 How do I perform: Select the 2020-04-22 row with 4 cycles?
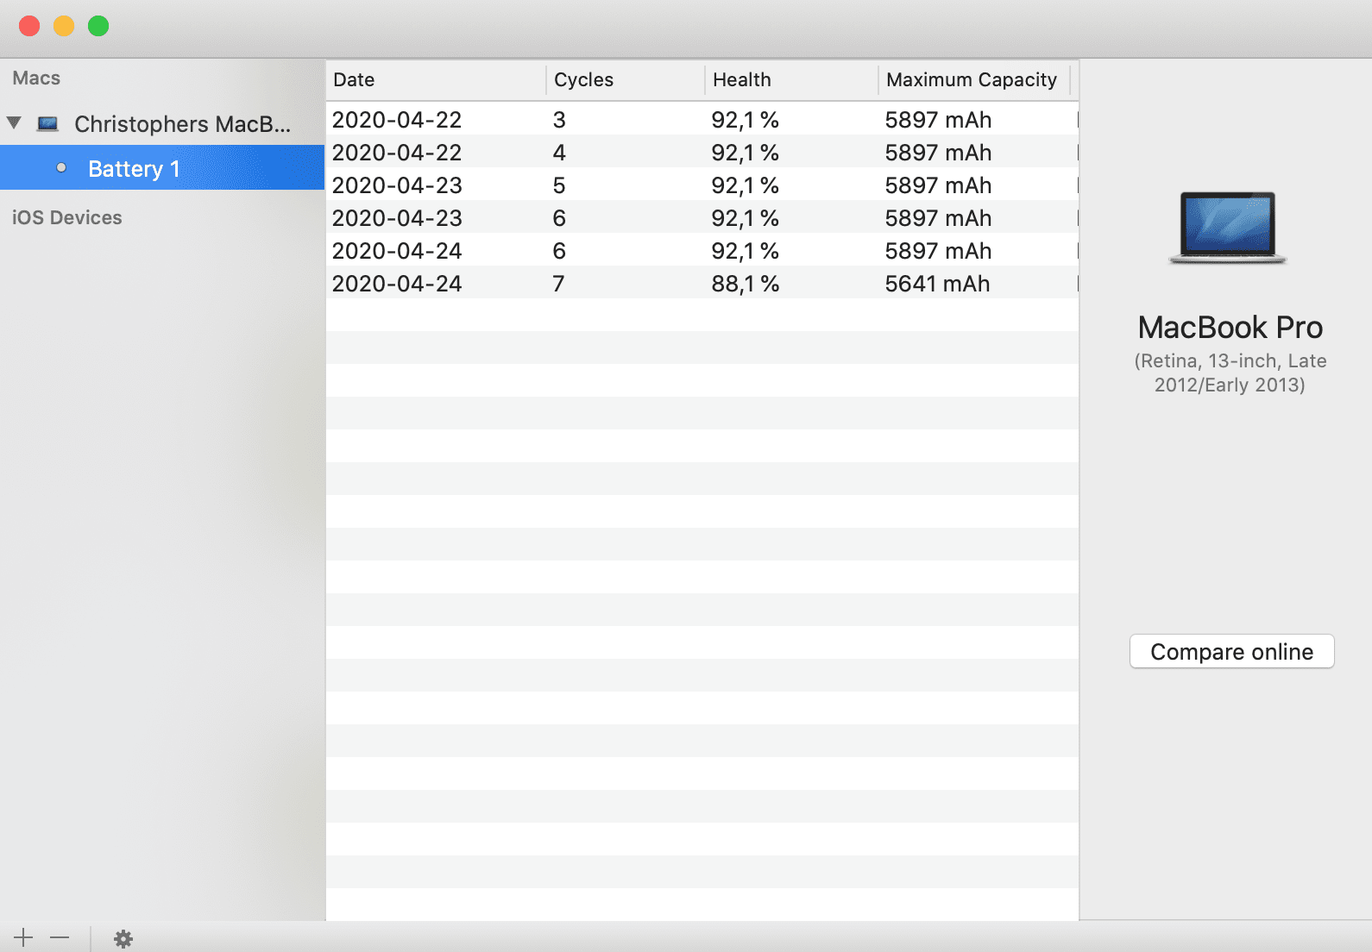(702, 152)
